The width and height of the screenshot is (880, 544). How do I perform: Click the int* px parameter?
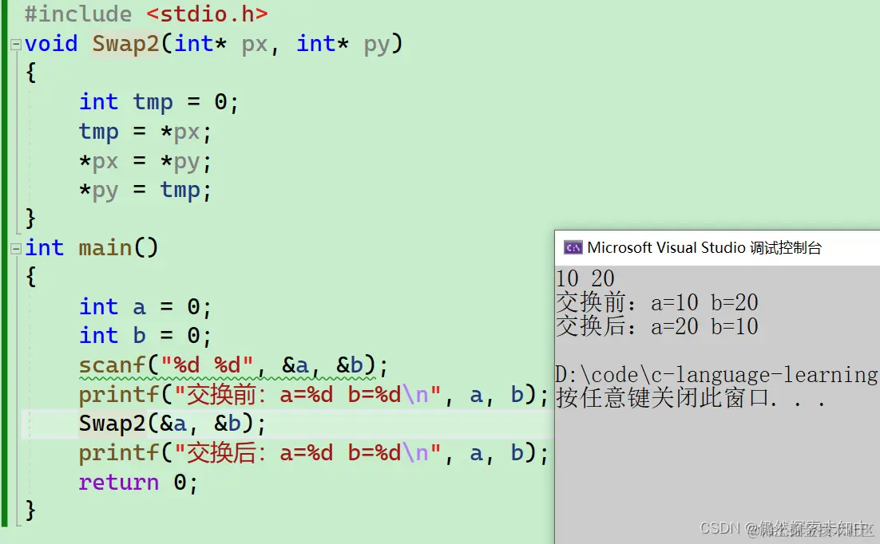point(221,44)
